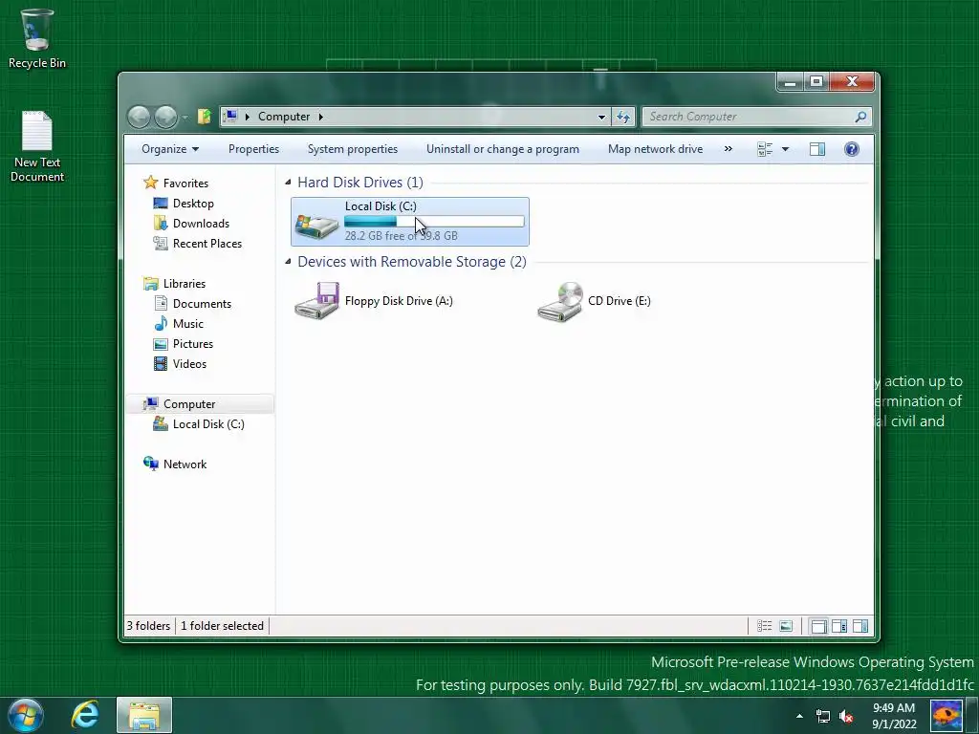Viewport: 979px width, 734px height.
Task: Click Uninstall or change a program
Action: pos(503,149)
